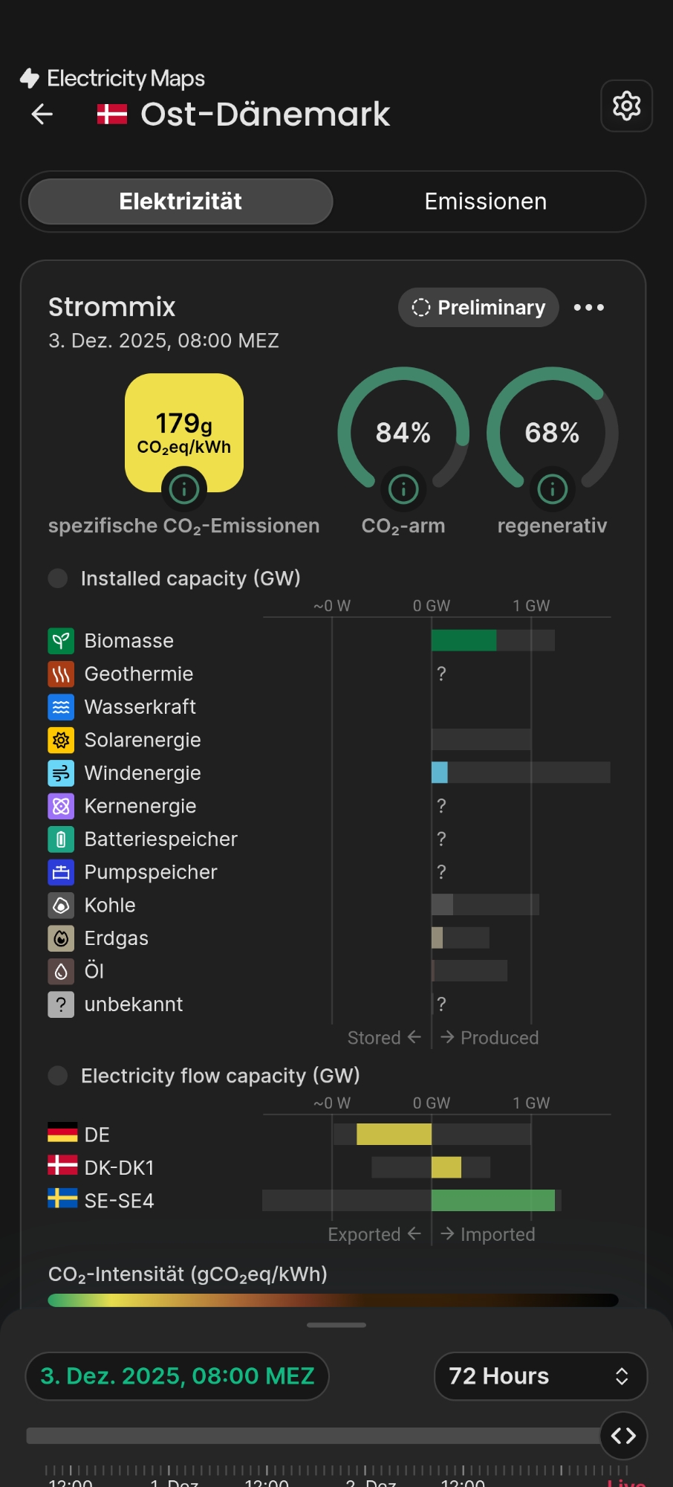Select the Solarenergie sun icon

pos(61,740)
